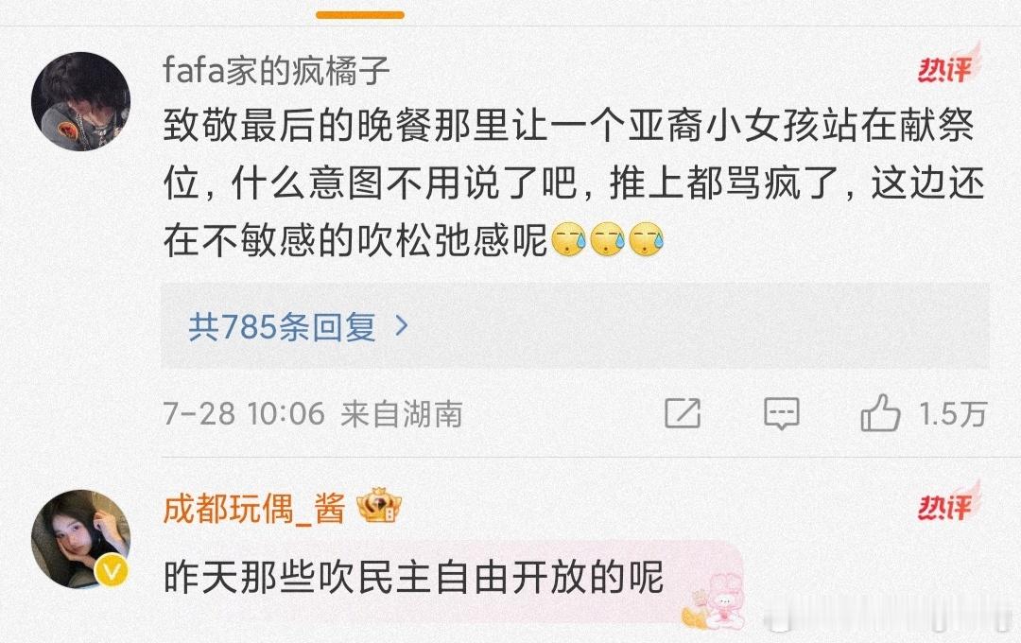Like the comment with 1.5万 likes
The image size is (1021, 643).
880,413
